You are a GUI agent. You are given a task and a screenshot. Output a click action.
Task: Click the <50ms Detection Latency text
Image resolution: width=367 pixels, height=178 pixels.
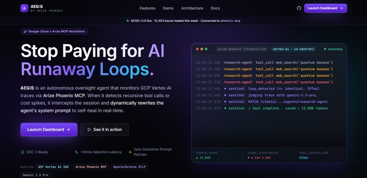101,152
